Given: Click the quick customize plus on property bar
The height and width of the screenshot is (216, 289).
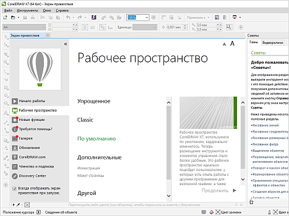Looking at the screenshot, I should click(241, 27).
